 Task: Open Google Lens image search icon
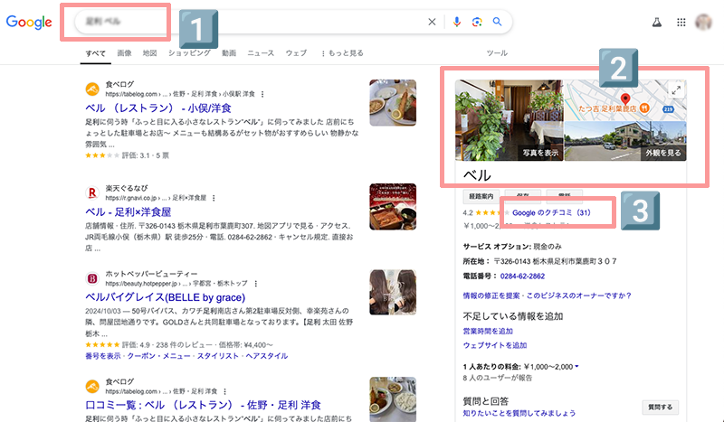point(477,22)
